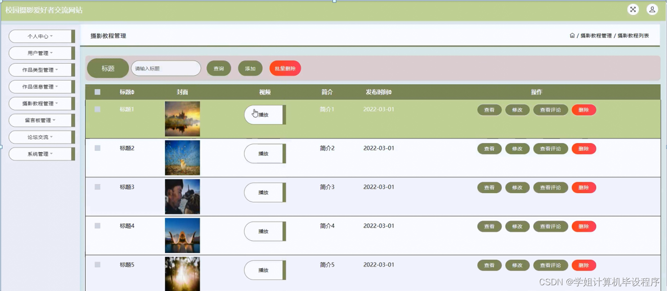This screenshot has width=667, height=291.
Task: Expand the 摄影教程管理 sidebar menu
Action: tap(42, 104)
